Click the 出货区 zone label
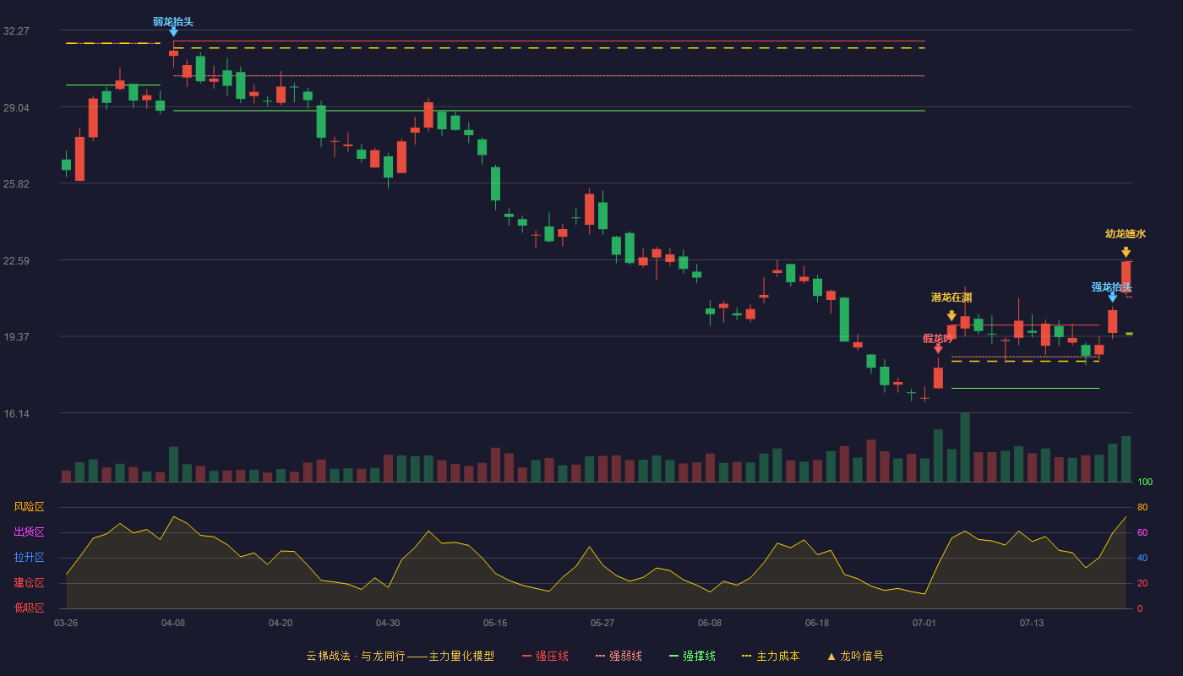 [x=30, y=532]
